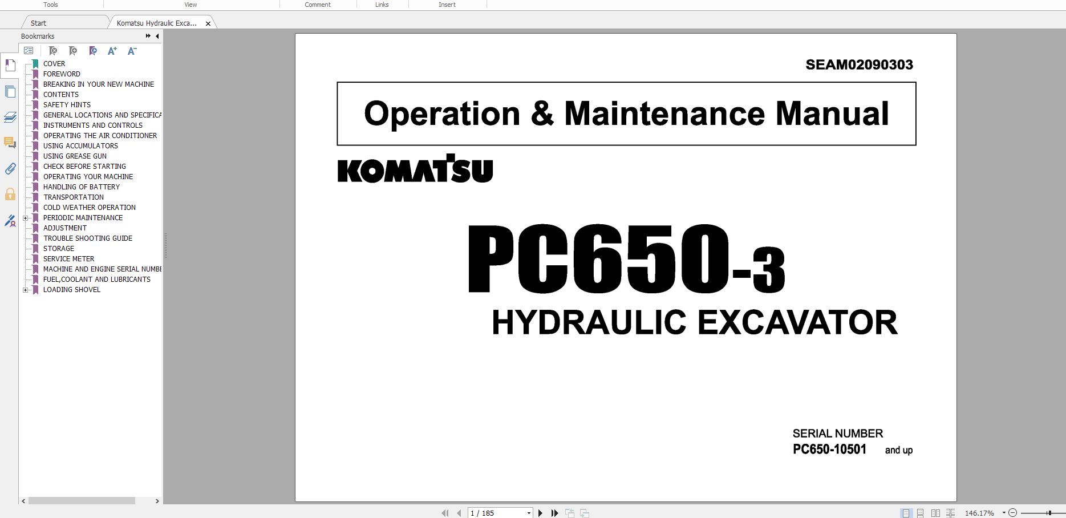This screenshot has width=1066, height=518.
Task: Open the Bookmarks side panel icon
Action: (10, 66)
